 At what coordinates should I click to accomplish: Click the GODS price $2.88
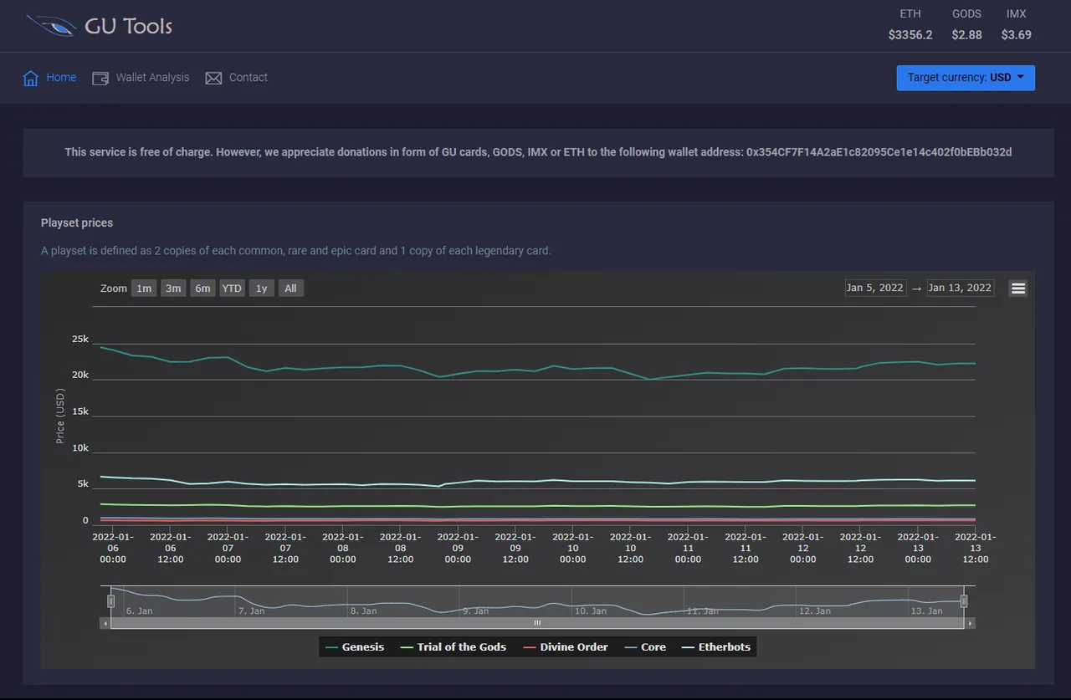coord(966,35)
